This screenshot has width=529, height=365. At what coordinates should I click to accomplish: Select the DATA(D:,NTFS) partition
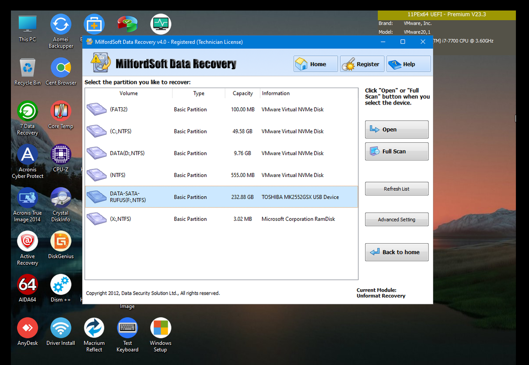[221, 153]
